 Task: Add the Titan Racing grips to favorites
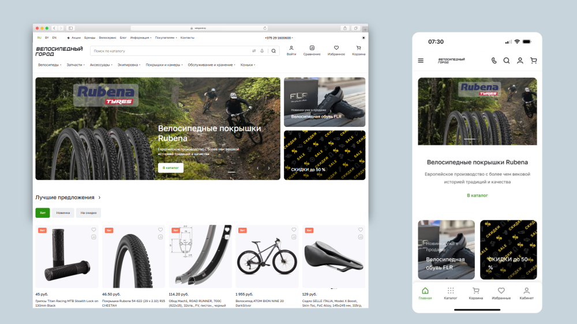(94, 230)
